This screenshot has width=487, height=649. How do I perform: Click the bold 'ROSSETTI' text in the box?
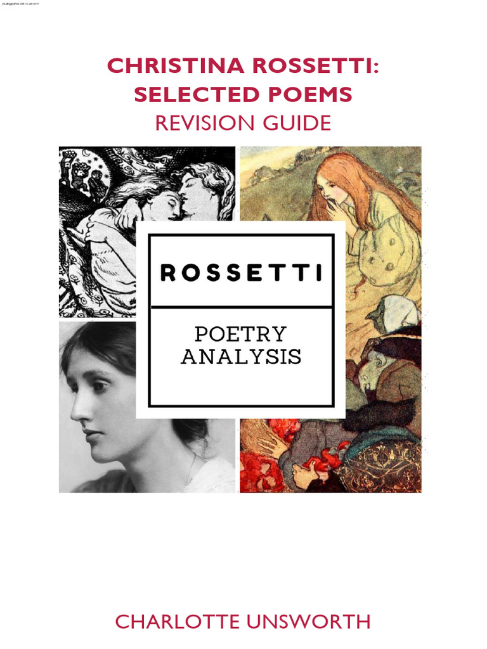pyautogui.click(x=241, y=273)
